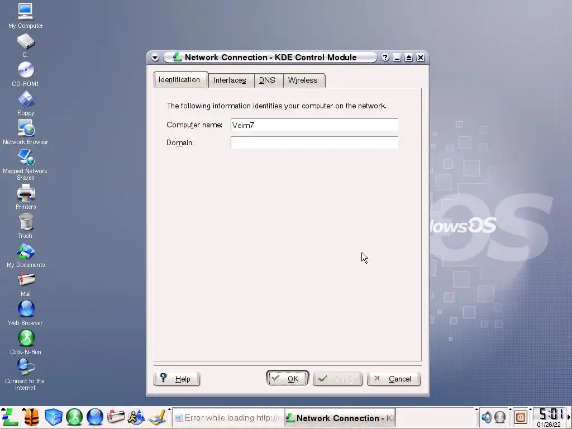Click the life jacket help icon in taskbar
Screen dimensions: 572x429
point(32,417)
